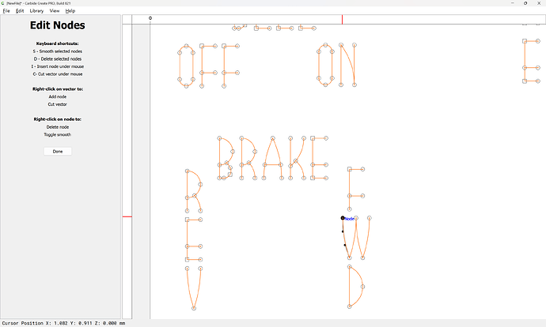This screenshot has width=546, height=327.
Task: Click the top-right node of the letter W
Action: 370,218
